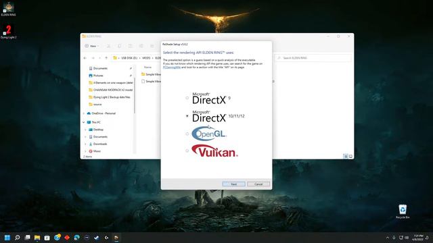Click the red diamond taskbar icon
433x243 pixels.
pos(67,238)
